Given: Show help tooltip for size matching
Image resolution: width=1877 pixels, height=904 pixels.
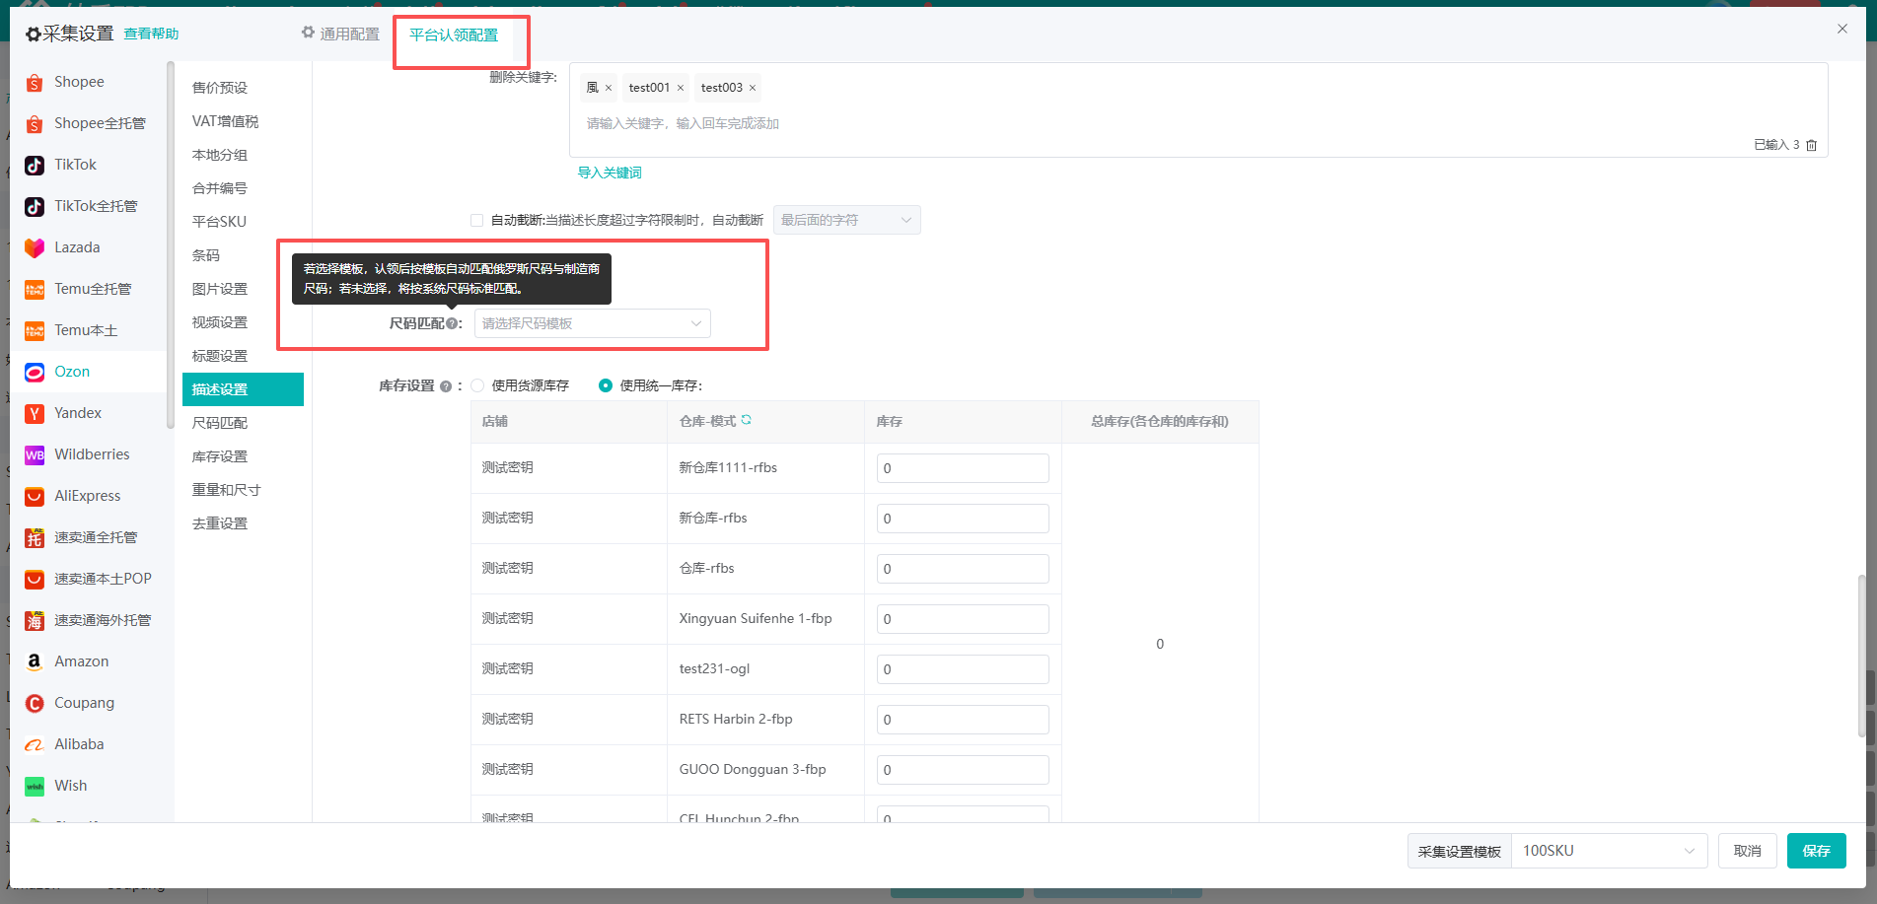Looking at the screenshot, I should point(452,323).
